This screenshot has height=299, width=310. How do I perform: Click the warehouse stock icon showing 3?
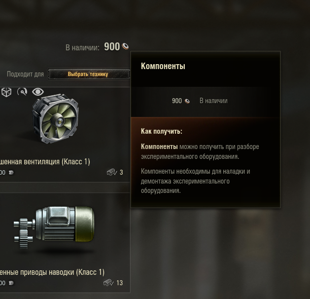point(112,172)
